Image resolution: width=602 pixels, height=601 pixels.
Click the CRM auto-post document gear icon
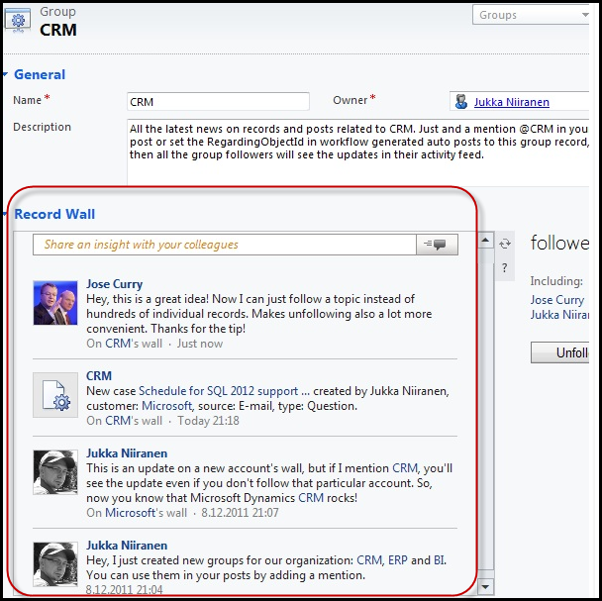[x=55, y=395]
